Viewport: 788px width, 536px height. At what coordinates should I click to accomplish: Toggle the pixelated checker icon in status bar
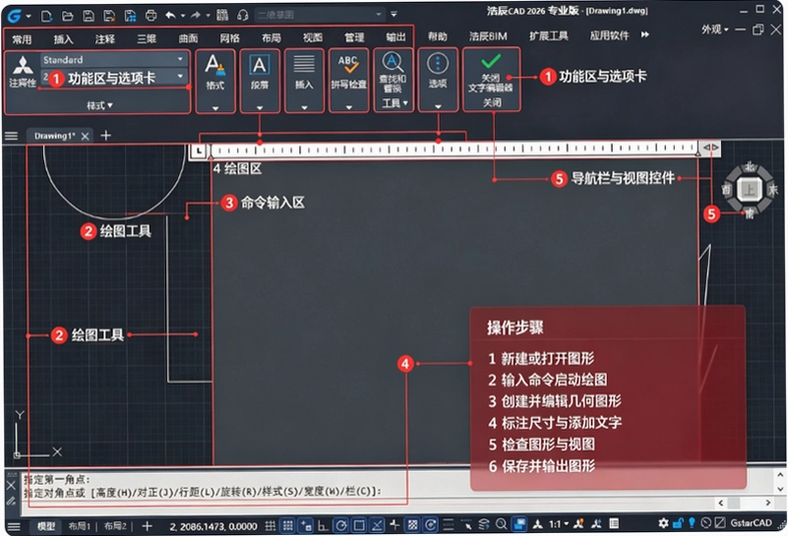(x=412, y=525)
